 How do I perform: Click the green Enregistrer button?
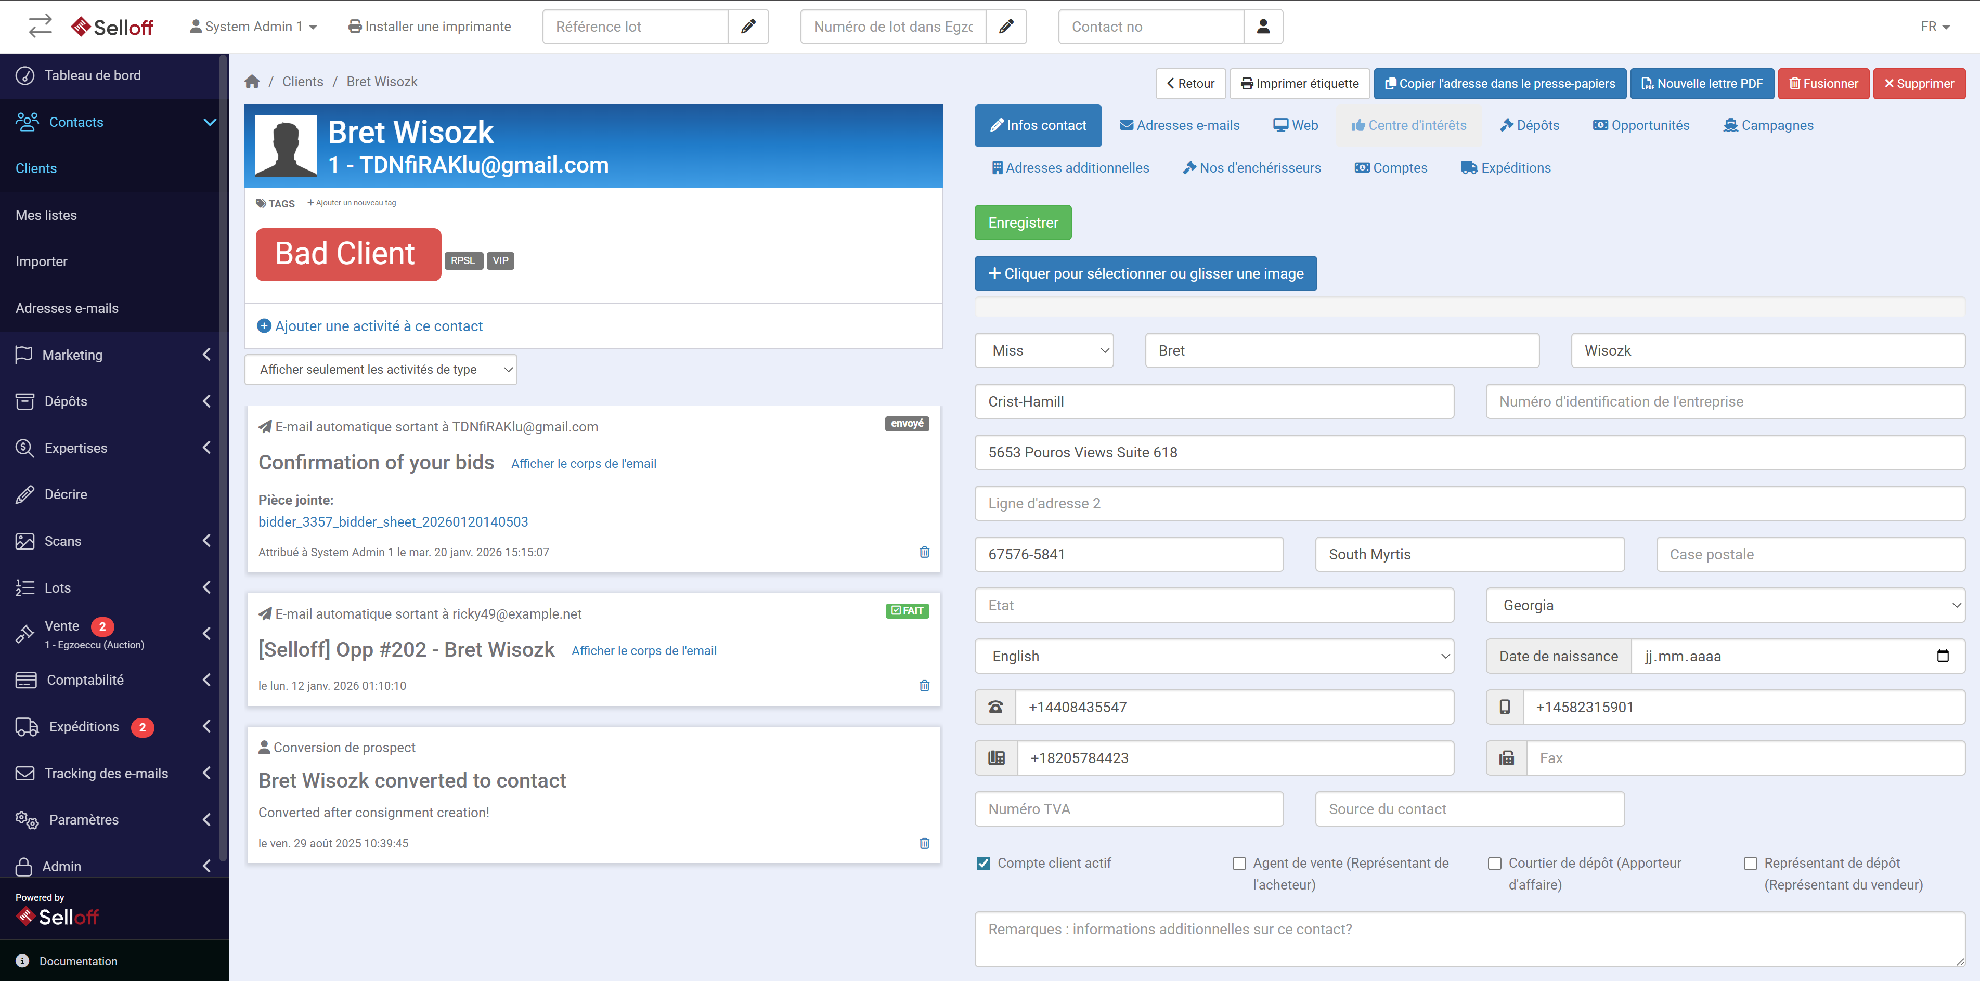click(x=1023, y=223)
